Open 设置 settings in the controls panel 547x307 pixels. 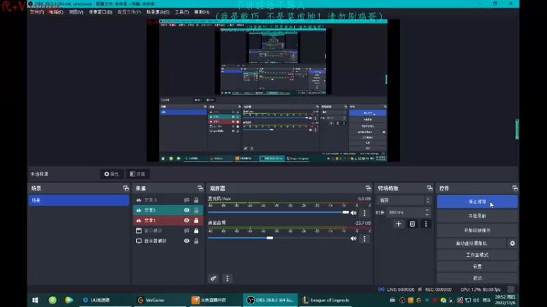[477, 266]
